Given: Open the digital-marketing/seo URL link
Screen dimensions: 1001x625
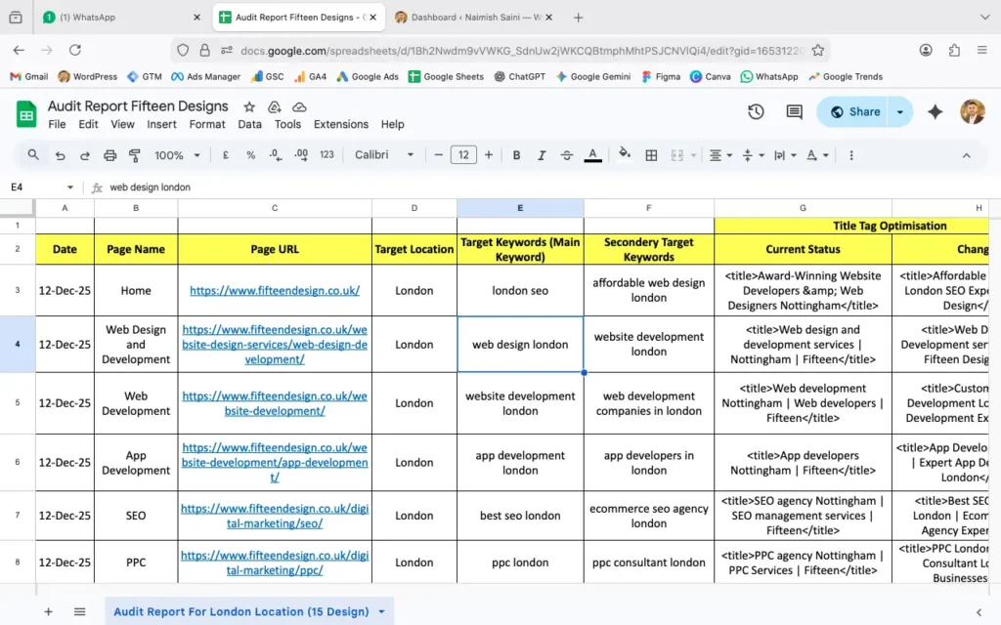Looking at the screenshot, I should tap(275, 516).
